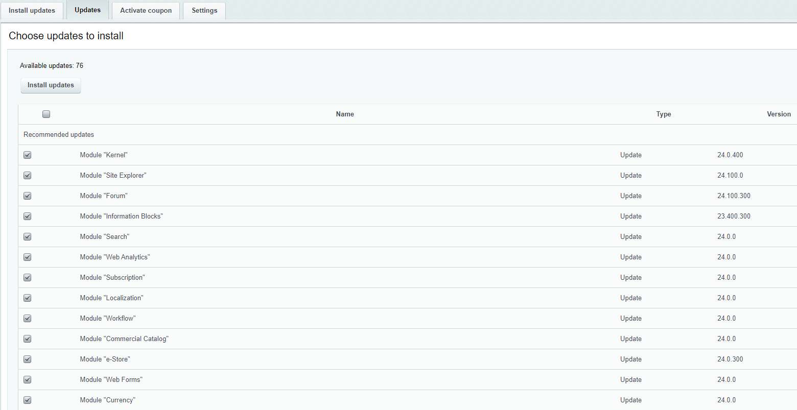Viewport: 797px width, 410px height.
Task: Click the Update type in the Web Forms row
Action: coord(631,380)
